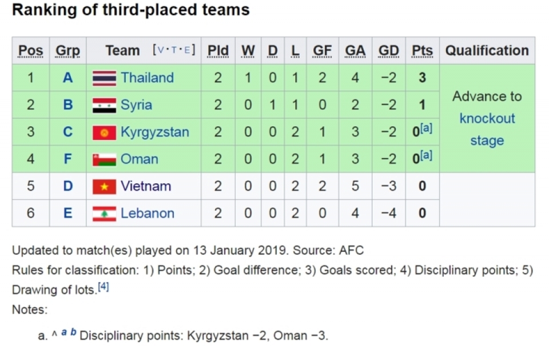Image resolution: width=549 pixels, height=346 pixels.
Task: Click the Oman flag icon
Action: (x=104, y=159)
